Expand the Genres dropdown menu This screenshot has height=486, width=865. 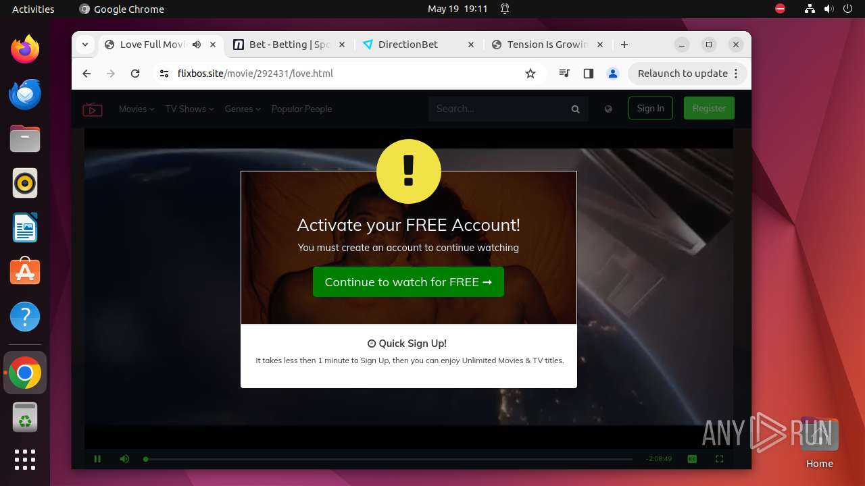(243, 109)
